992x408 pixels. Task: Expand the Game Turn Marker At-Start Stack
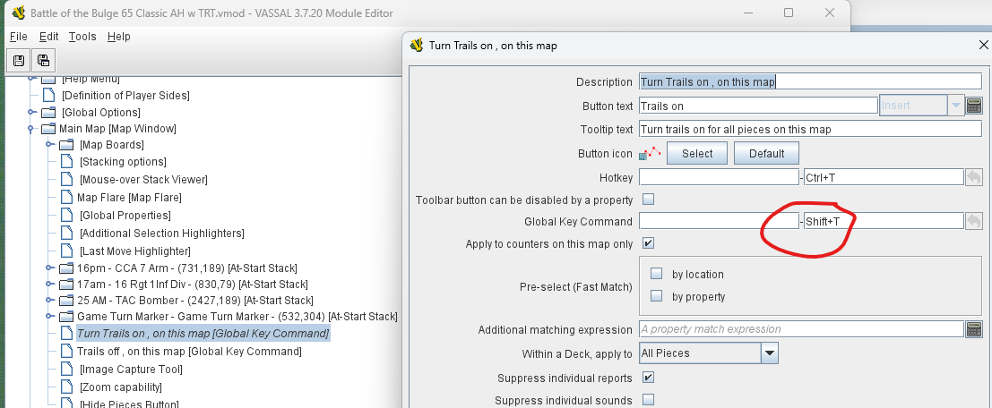[48, 316]
